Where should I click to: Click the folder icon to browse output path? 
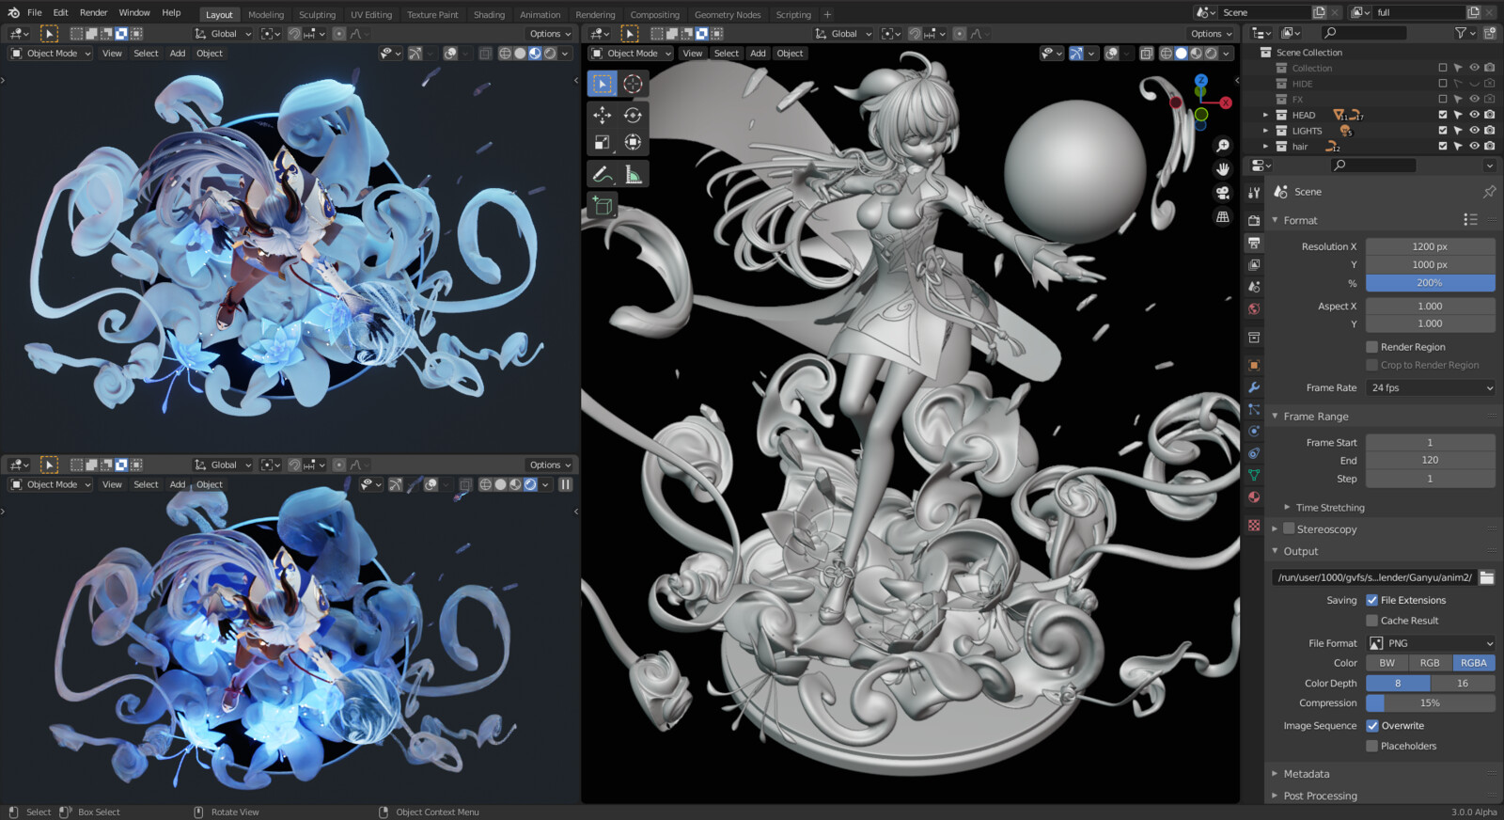coord(1486,577)
